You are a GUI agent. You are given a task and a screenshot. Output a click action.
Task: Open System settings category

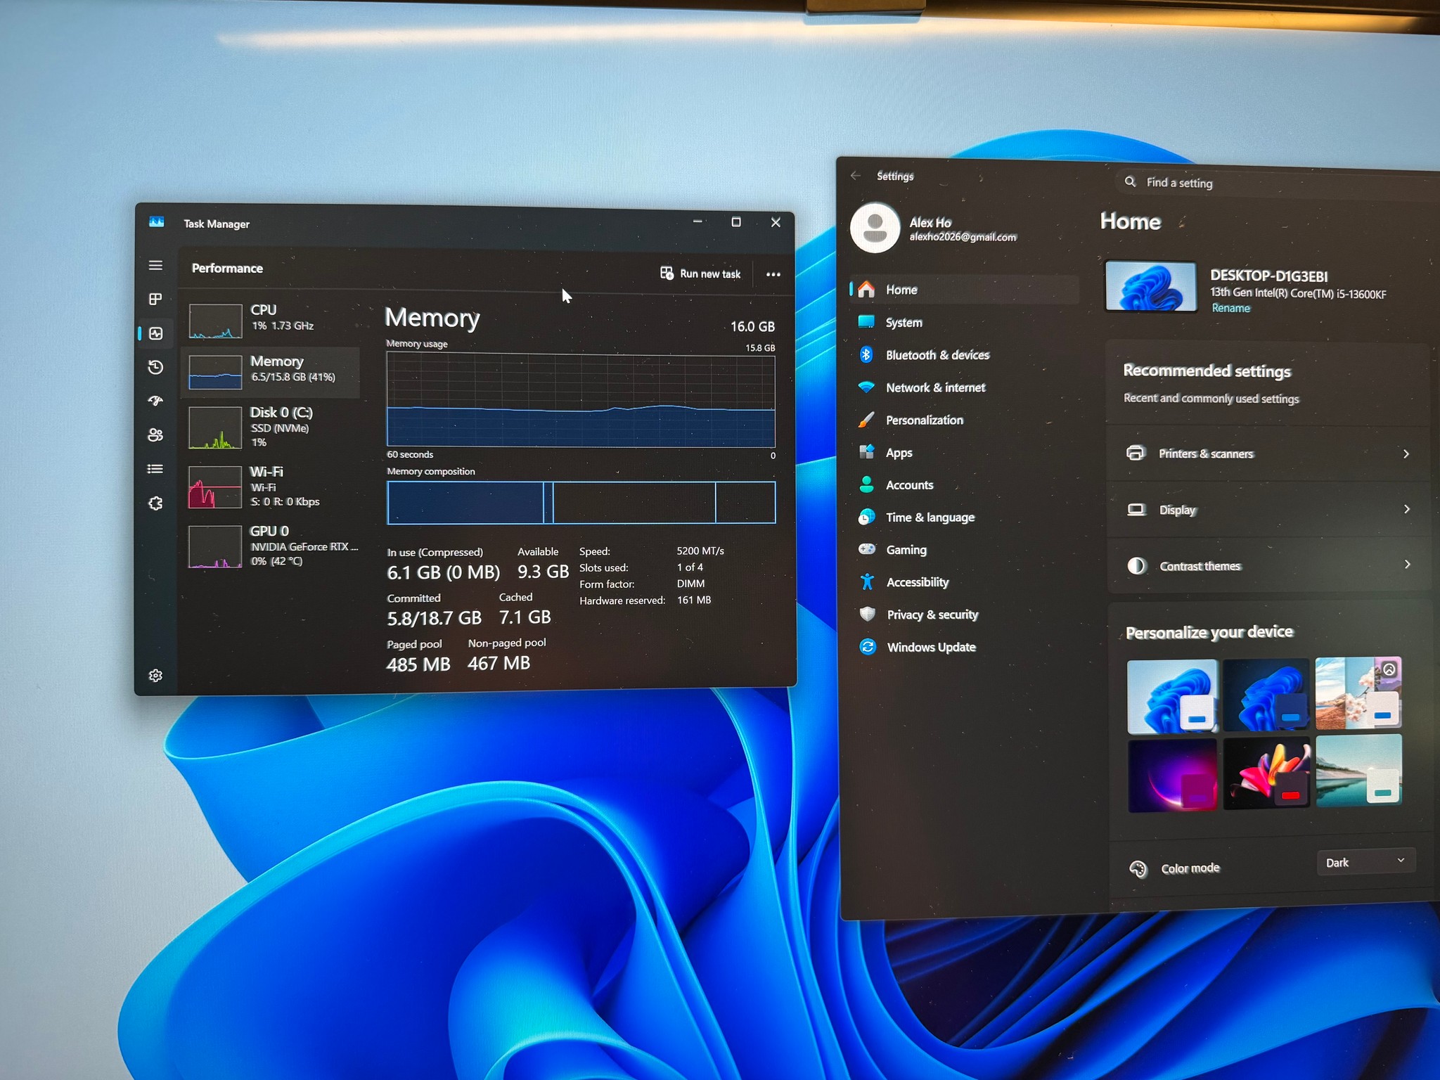pos(964,323)
